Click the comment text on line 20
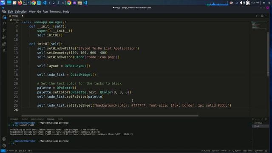The height and width of the screenshot is (153, 272). point(79,83)
